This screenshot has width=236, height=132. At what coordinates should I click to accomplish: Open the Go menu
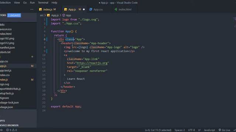pyautogui.click(x=25, y=3)
